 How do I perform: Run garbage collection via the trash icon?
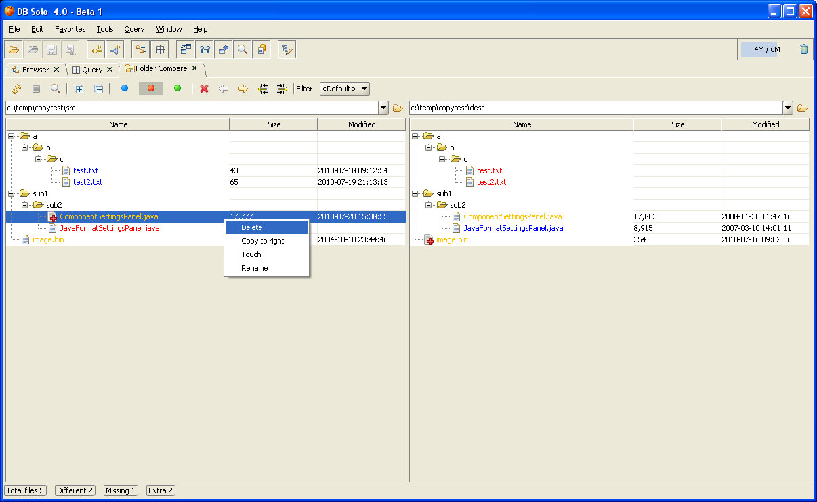[x=804, y=49]
